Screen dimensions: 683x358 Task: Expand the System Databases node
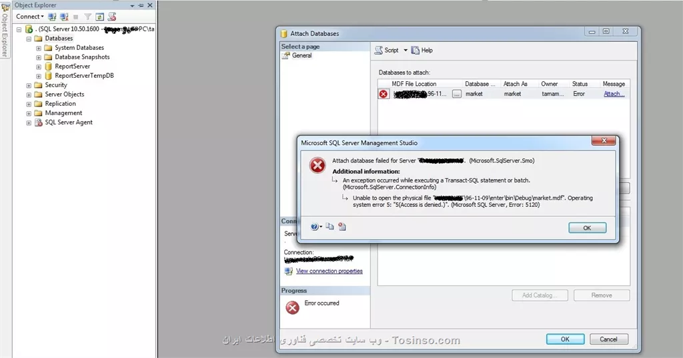click(x=38, y=48)
